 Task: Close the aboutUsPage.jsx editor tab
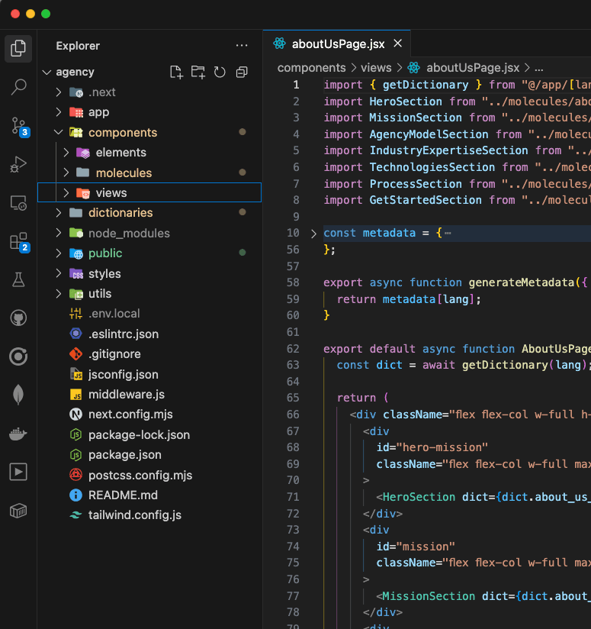pos(397,44)
